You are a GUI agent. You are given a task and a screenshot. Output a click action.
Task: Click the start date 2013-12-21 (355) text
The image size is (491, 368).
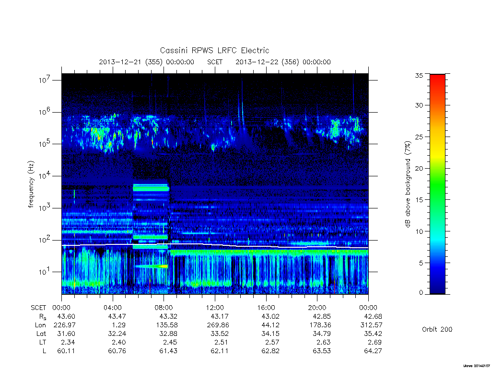pos(131,62)
